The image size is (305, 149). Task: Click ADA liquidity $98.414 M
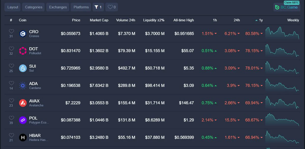coord(155,86)
